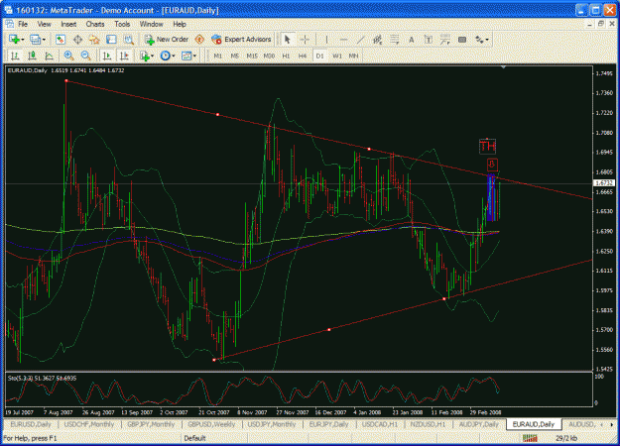
Task: Open the Market Watch window icon
Action: (x=61, y=40)
